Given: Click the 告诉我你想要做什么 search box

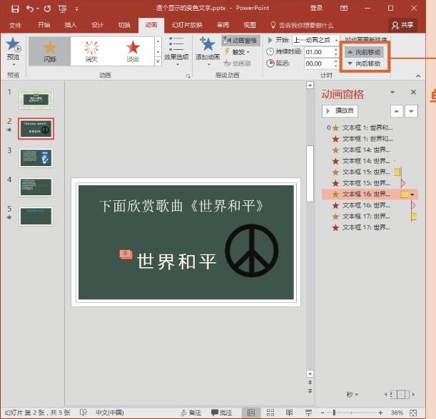Looking at the screenshot, I should pos(302,26).
